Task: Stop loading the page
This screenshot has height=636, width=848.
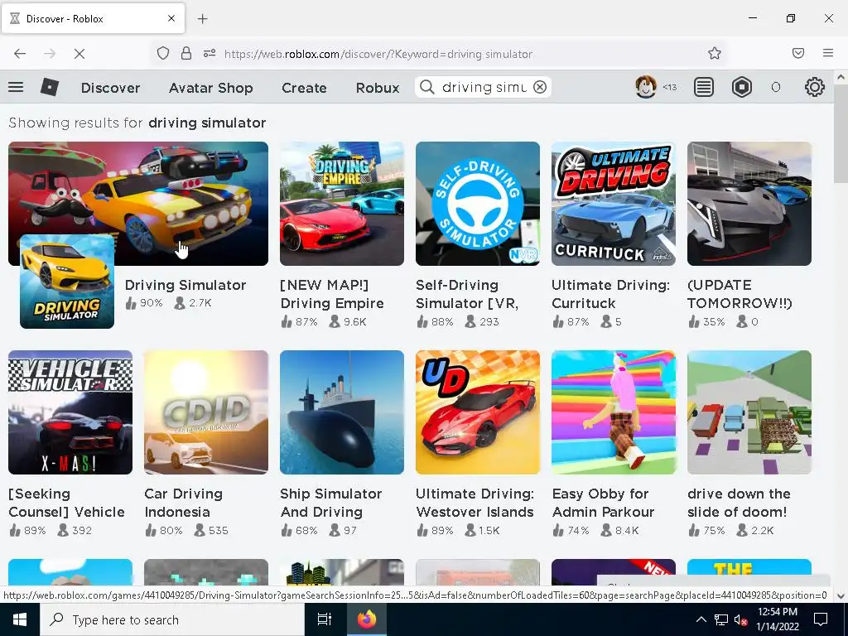Action: pos(79,54)
